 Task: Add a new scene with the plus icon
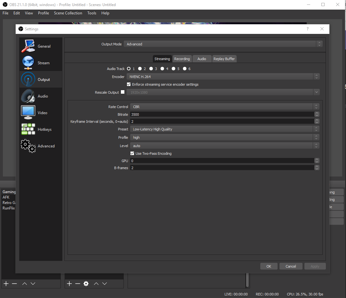(6, 283)
